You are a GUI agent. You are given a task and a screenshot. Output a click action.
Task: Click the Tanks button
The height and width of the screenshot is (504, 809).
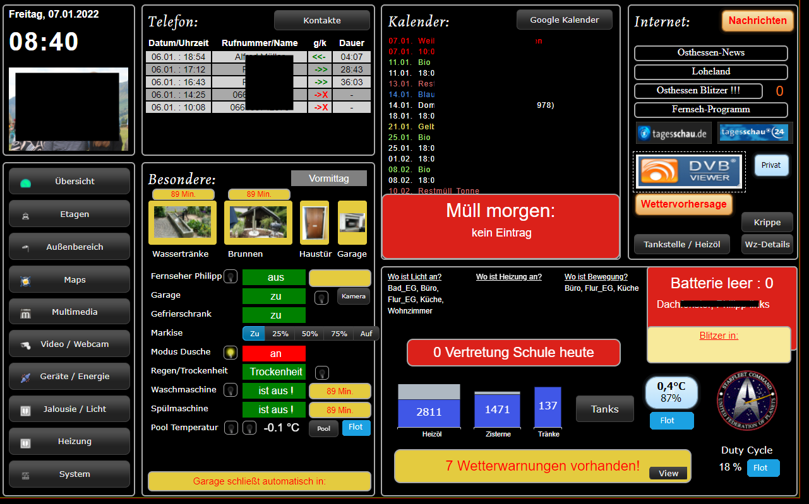[x=605, y=409]
